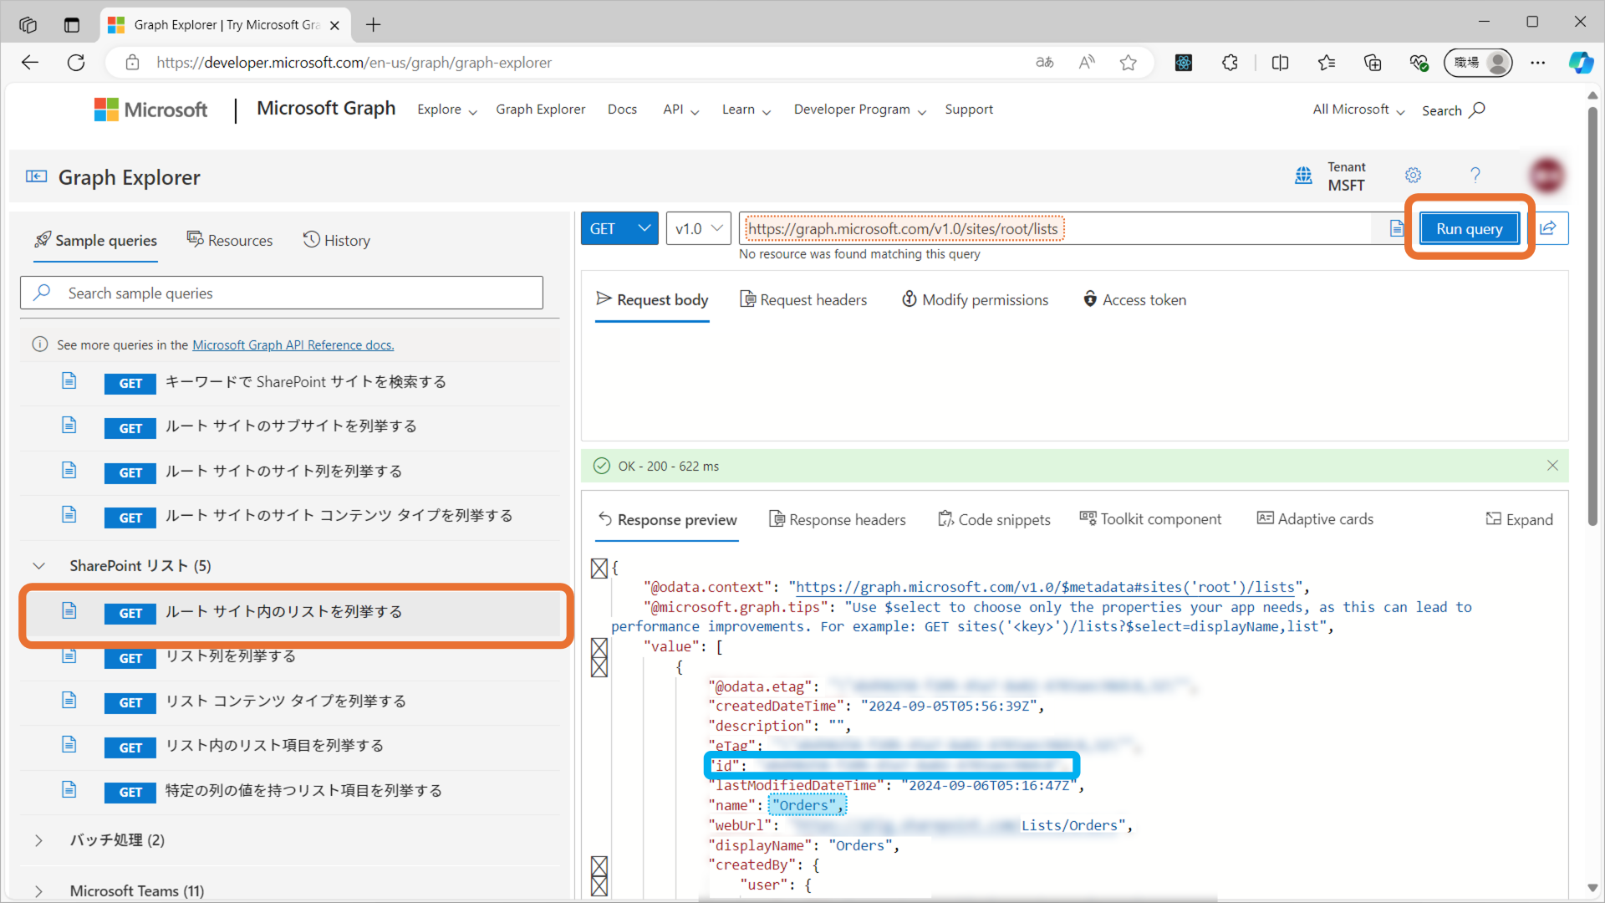Toggle browser split screen icon
The image size is (1605, 903).
1280,63
